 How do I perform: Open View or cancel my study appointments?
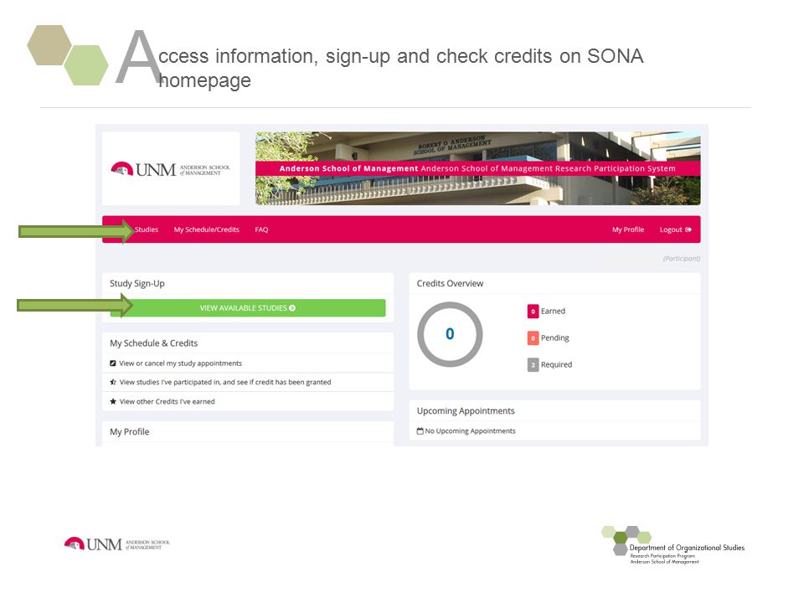point(181,363)
